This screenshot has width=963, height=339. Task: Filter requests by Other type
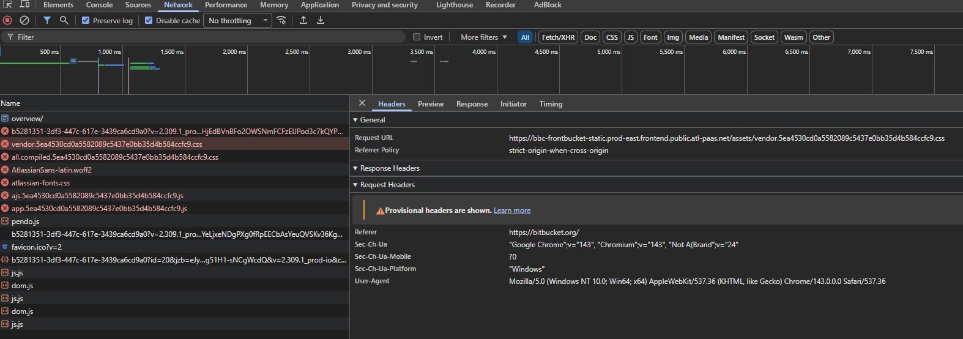[821, 37]
